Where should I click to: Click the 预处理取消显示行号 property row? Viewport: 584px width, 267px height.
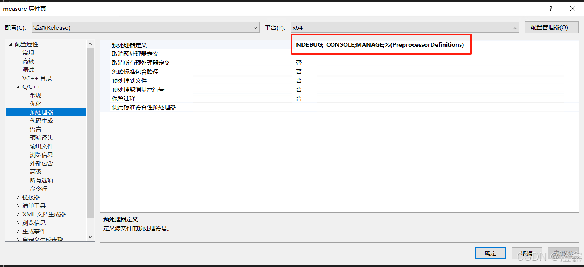tap(339, 89)
